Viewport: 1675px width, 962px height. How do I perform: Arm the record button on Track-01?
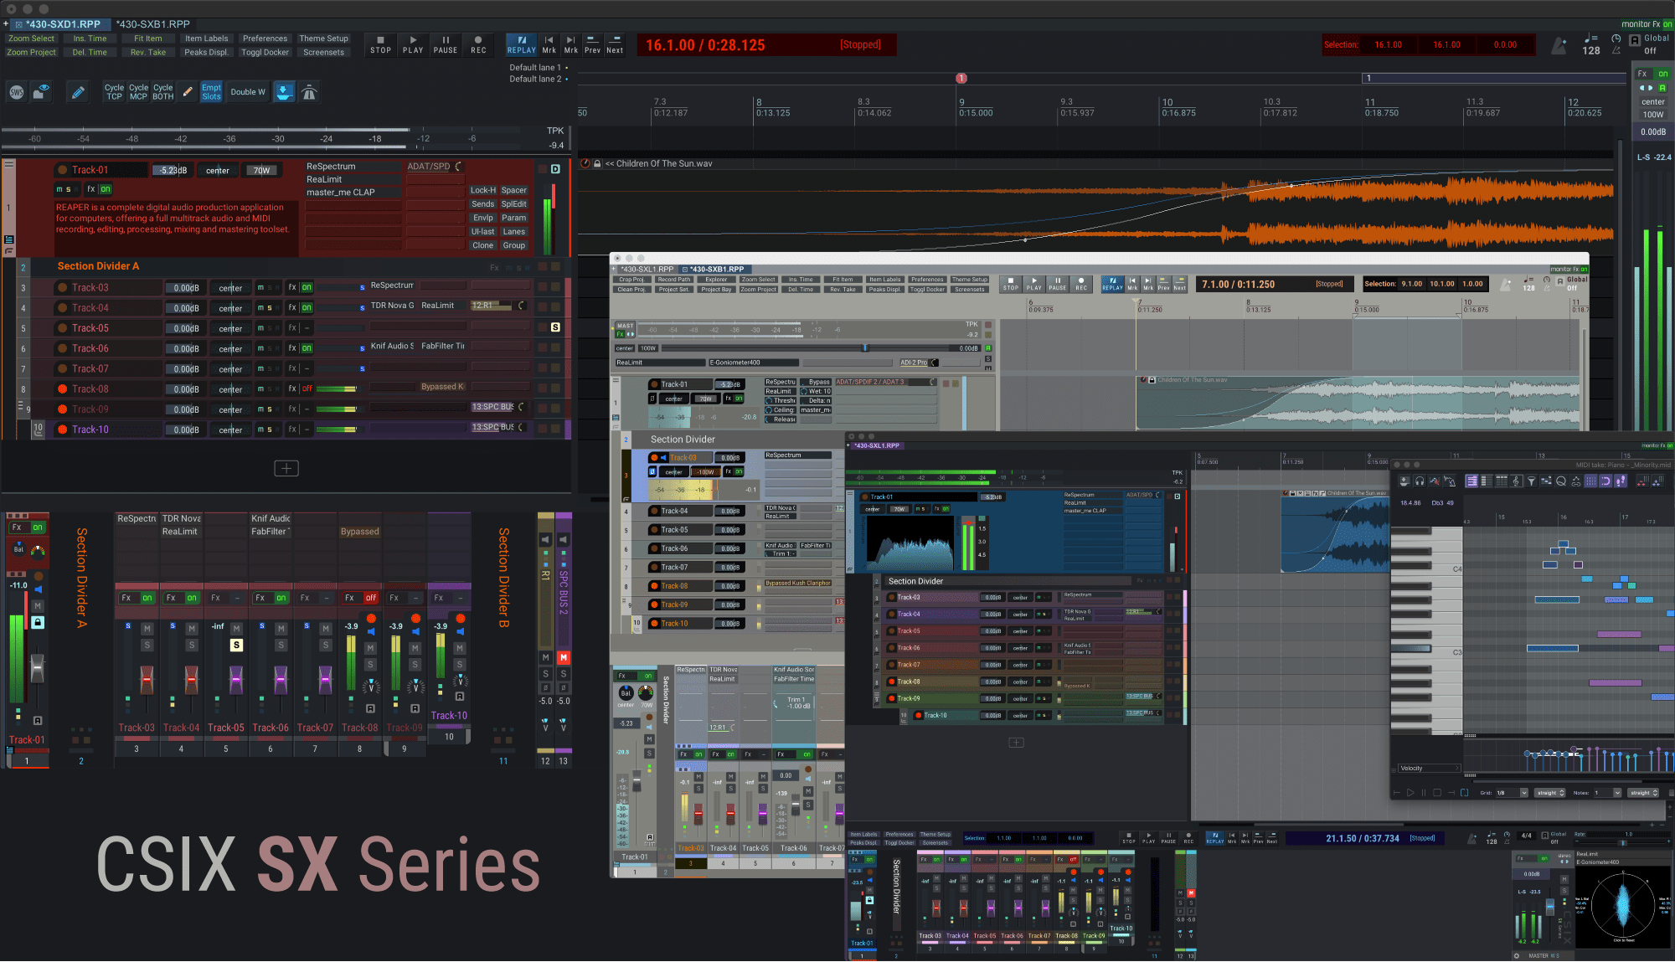(62, 170)
